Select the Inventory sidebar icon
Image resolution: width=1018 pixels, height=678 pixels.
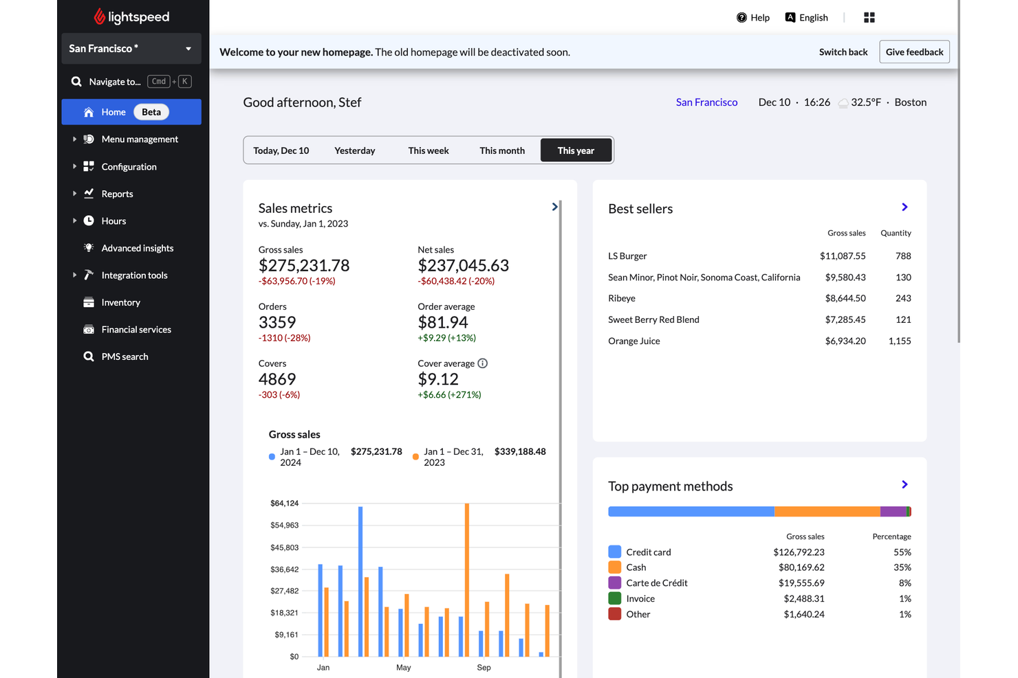pos(89,302)
